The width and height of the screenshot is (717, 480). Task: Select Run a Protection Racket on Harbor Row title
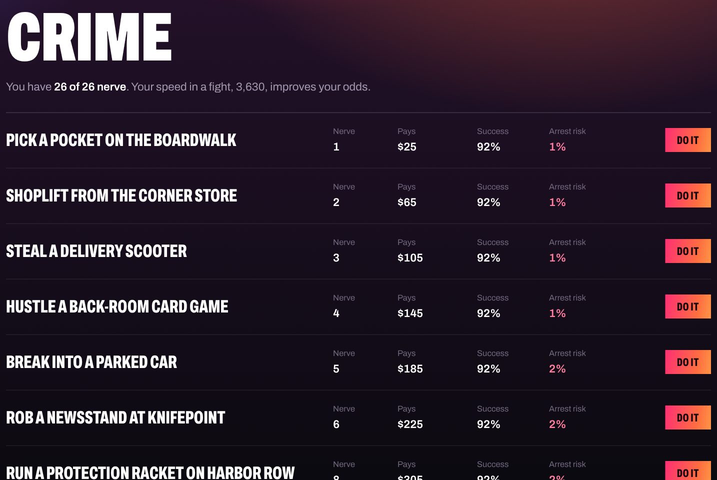coord(150,472)
